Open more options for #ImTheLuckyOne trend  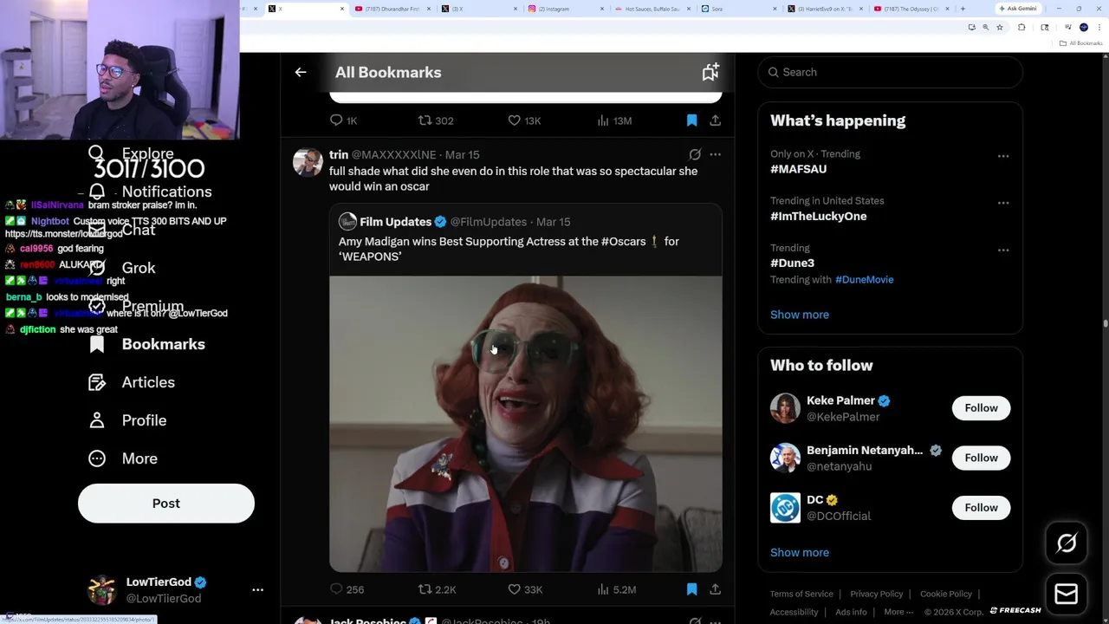[1003, 203]
